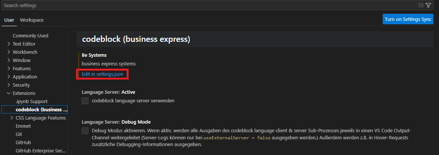The width and height of the screenshot is (439, 155).
Task: Select Commonly Used in settings tree
Action: (x=30, y=36)
